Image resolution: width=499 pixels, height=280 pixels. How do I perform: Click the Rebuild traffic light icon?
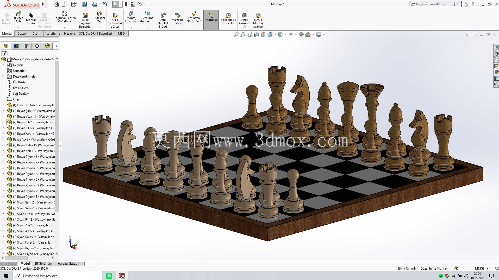point(126,4)
